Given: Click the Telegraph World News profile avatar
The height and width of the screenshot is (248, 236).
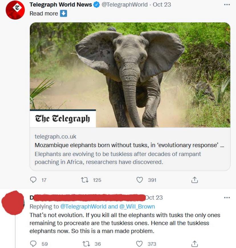Looking at the screenshot, I should click(x=15, y=10).
